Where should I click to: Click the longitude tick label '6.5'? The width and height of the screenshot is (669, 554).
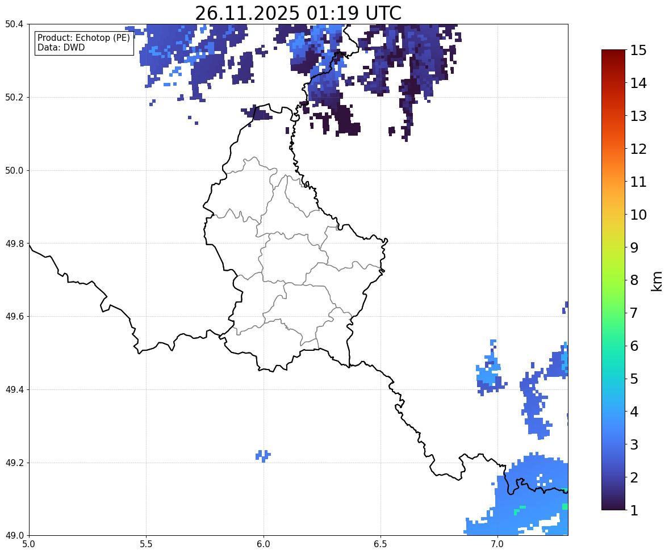tap(381, 544)
